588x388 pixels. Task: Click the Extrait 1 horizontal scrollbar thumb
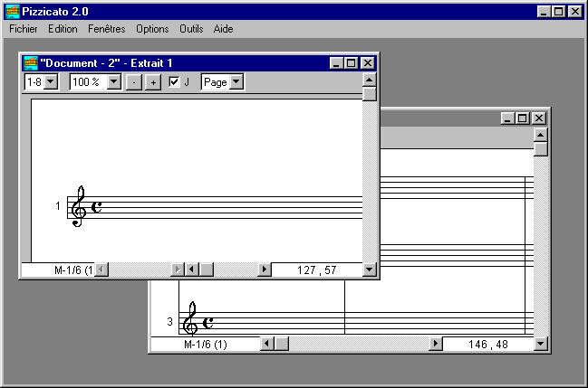click(207, 270)
